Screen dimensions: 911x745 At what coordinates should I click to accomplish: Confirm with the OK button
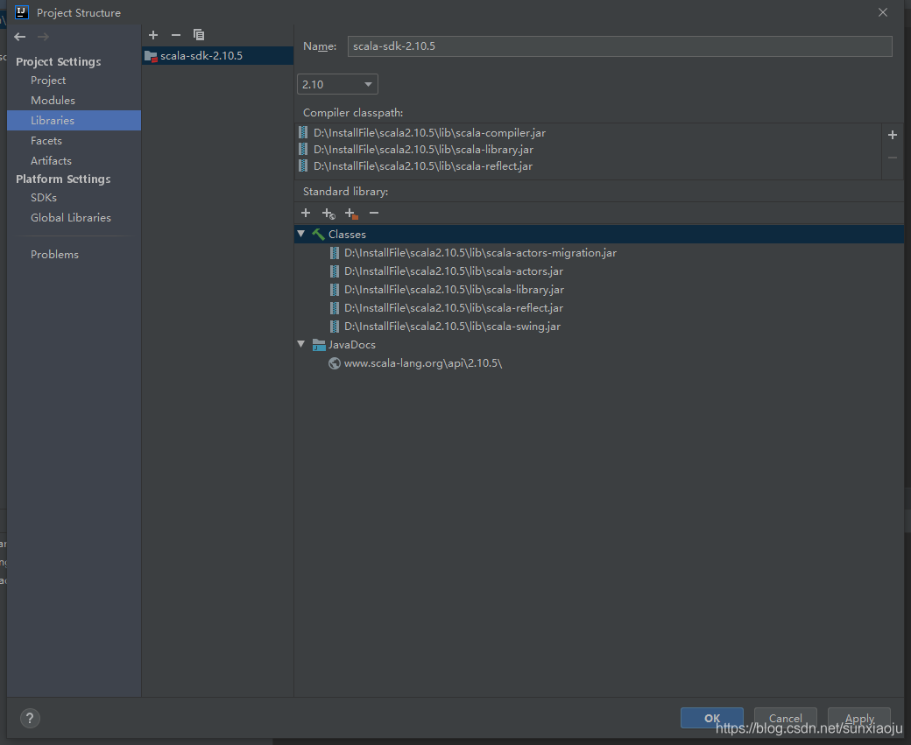pos(711,718)
